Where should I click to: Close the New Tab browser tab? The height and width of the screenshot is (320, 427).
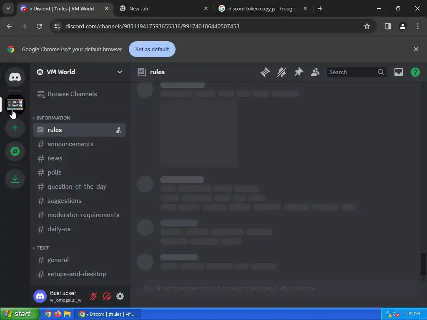coord(206,9)
